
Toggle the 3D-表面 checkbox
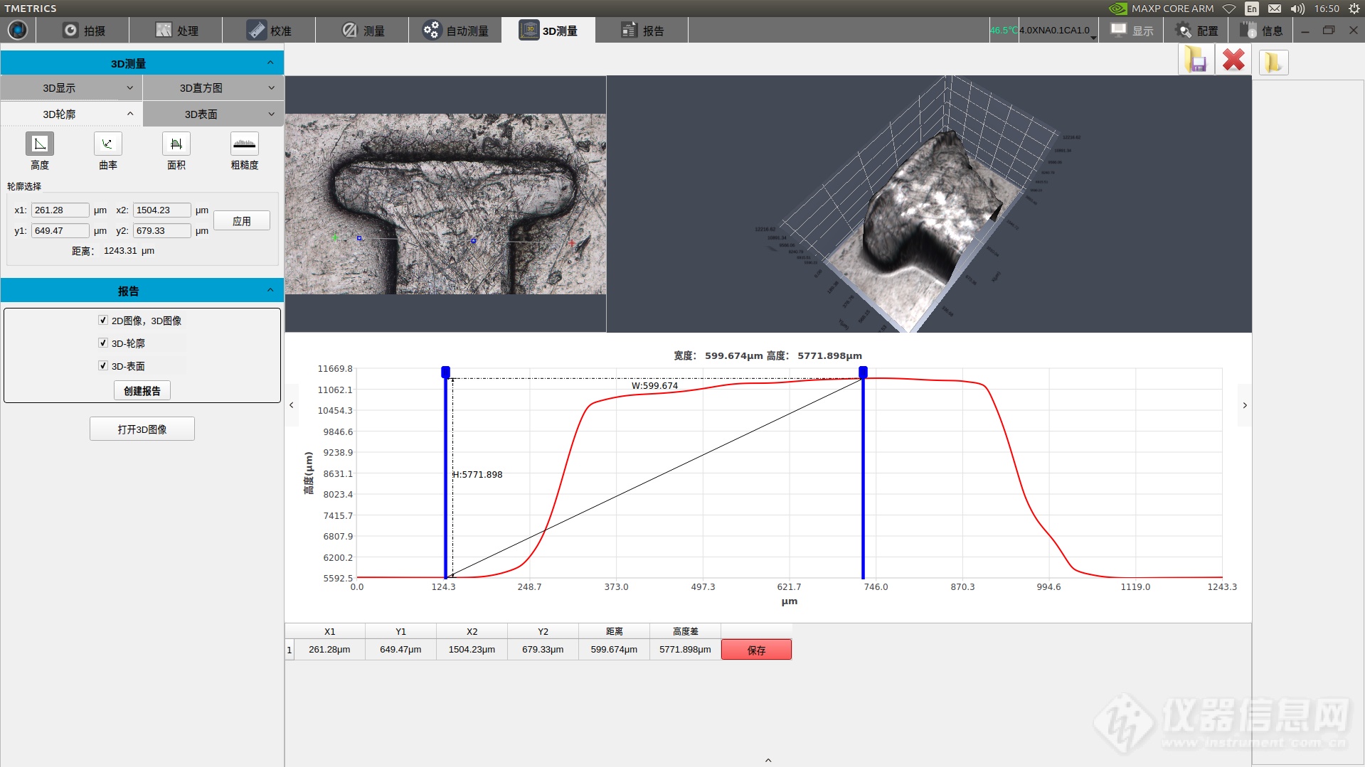coord(103,366)
